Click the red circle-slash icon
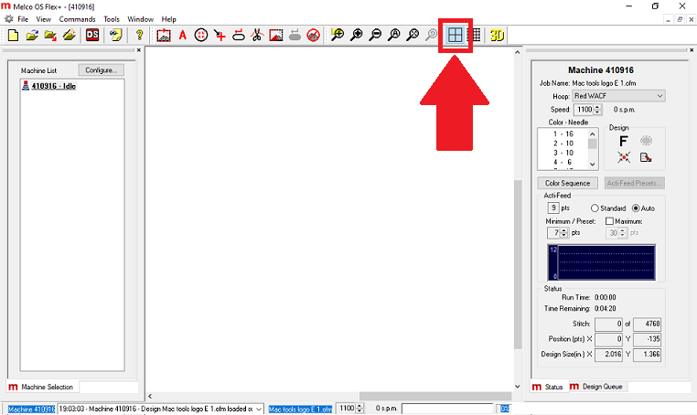 [314, 35]
